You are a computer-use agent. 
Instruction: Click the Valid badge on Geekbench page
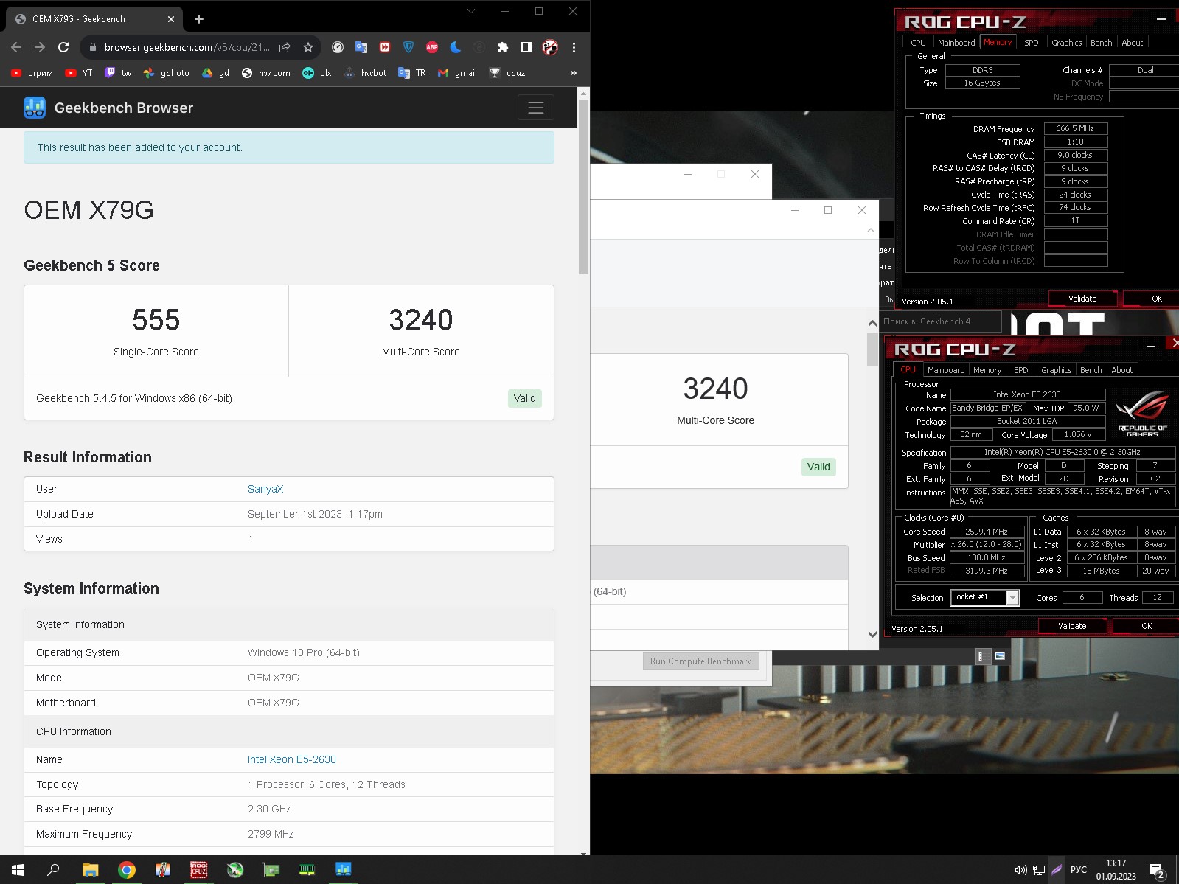(525, 398)
